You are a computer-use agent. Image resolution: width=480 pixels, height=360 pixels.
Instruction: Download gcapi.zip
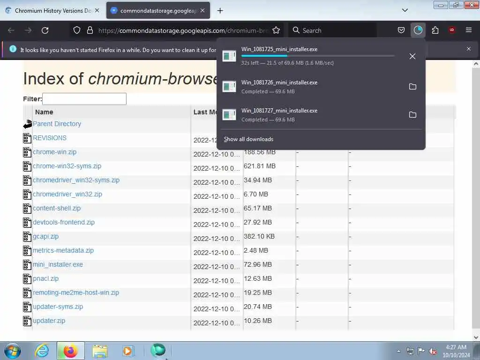click(45, 236)
